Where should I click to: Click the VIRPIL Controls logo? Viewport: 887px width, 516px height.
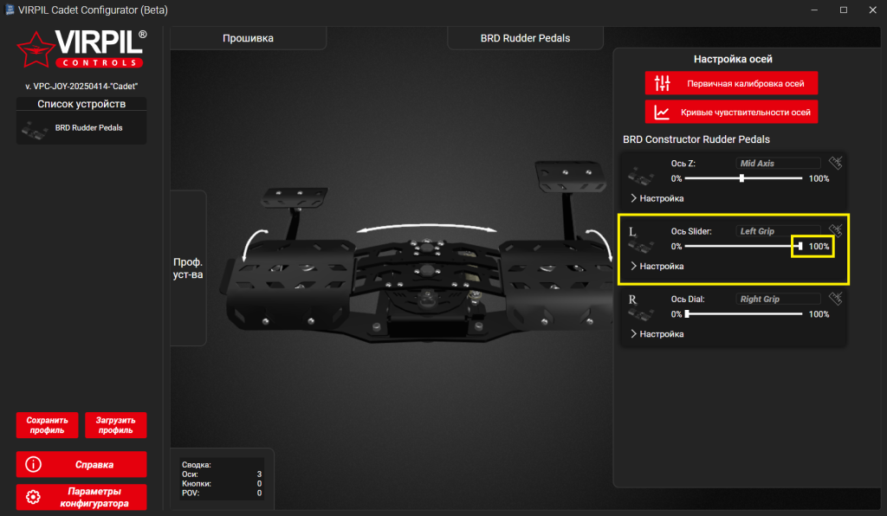pos(81,48)
